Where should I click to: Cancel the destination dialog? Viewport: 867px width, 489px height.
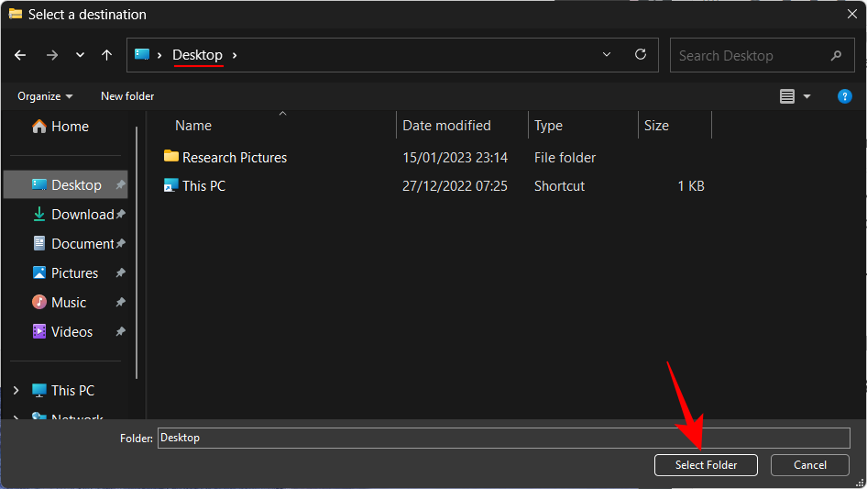810,465
